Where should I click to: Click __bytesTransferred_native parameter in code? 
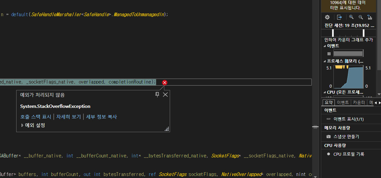(x=175, y=156)
